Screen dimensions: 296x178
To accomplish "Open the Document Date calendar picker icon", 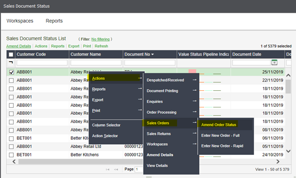I will pyautogui.click(x=274, y=62).
